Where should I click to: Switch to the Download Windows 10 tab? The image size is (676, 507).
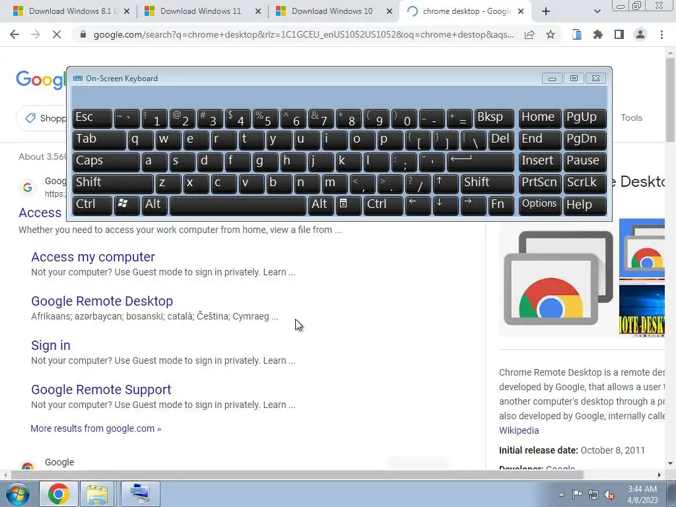point(332,11)
